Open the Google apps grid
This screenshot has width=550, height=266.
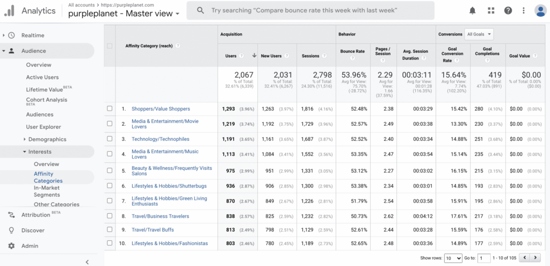491,11
